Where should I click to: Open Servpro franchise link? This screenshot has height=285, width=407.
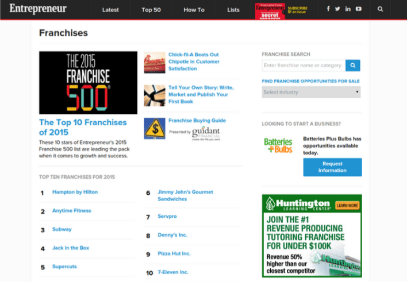point(167,216)
